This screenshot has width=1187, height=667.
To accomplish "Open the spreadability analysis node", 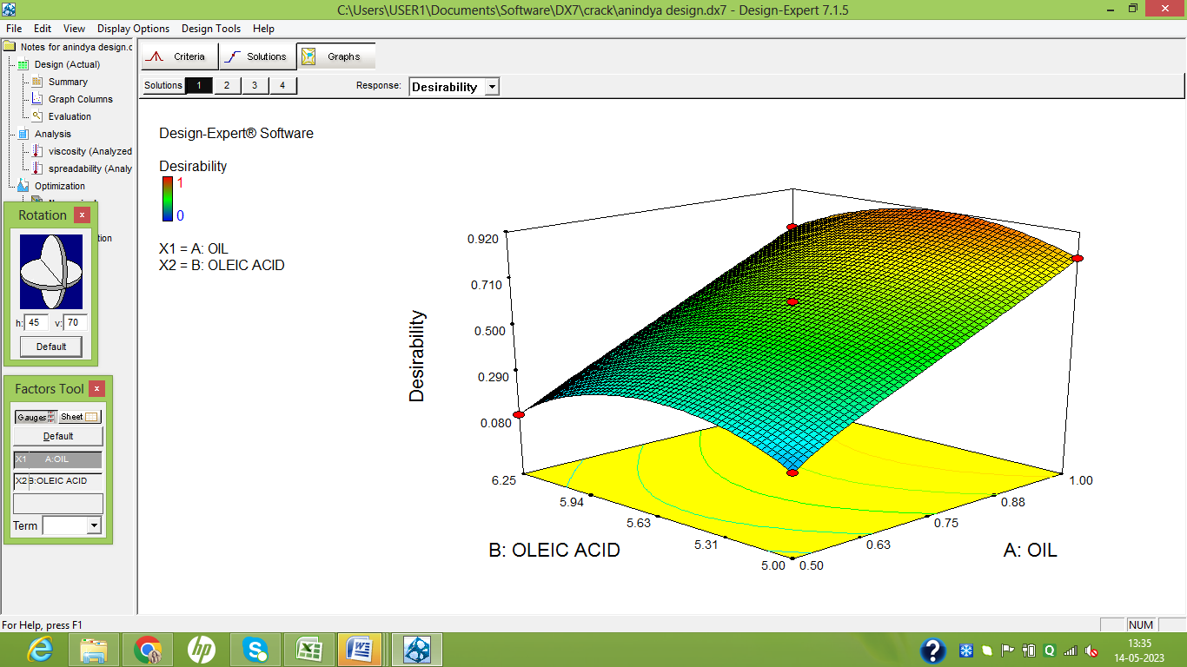I will pyautogui.click(x=90, y=168).
